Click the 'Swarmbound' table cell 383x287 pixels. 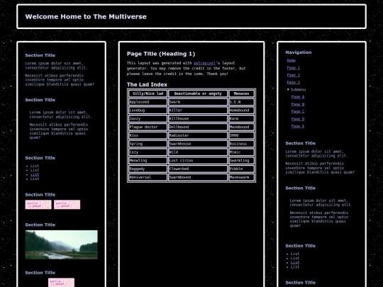[198, 177]
